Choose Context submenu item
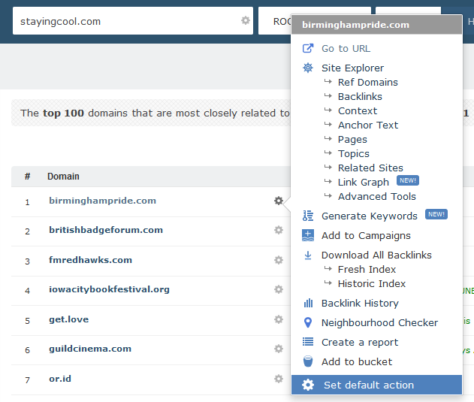 [x=358, y=110]
